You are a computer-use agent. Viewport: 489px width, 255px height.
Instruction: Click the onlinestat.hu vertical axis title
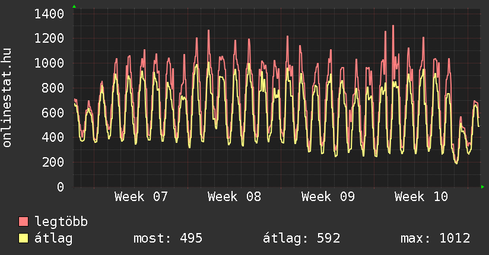8,97
